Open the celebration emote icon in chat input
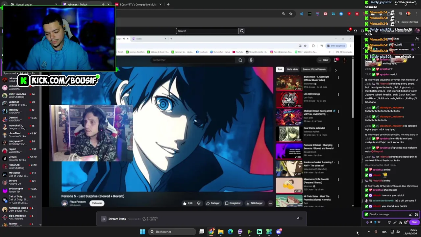This screenshot has width=421, height=237. [410, 214]
